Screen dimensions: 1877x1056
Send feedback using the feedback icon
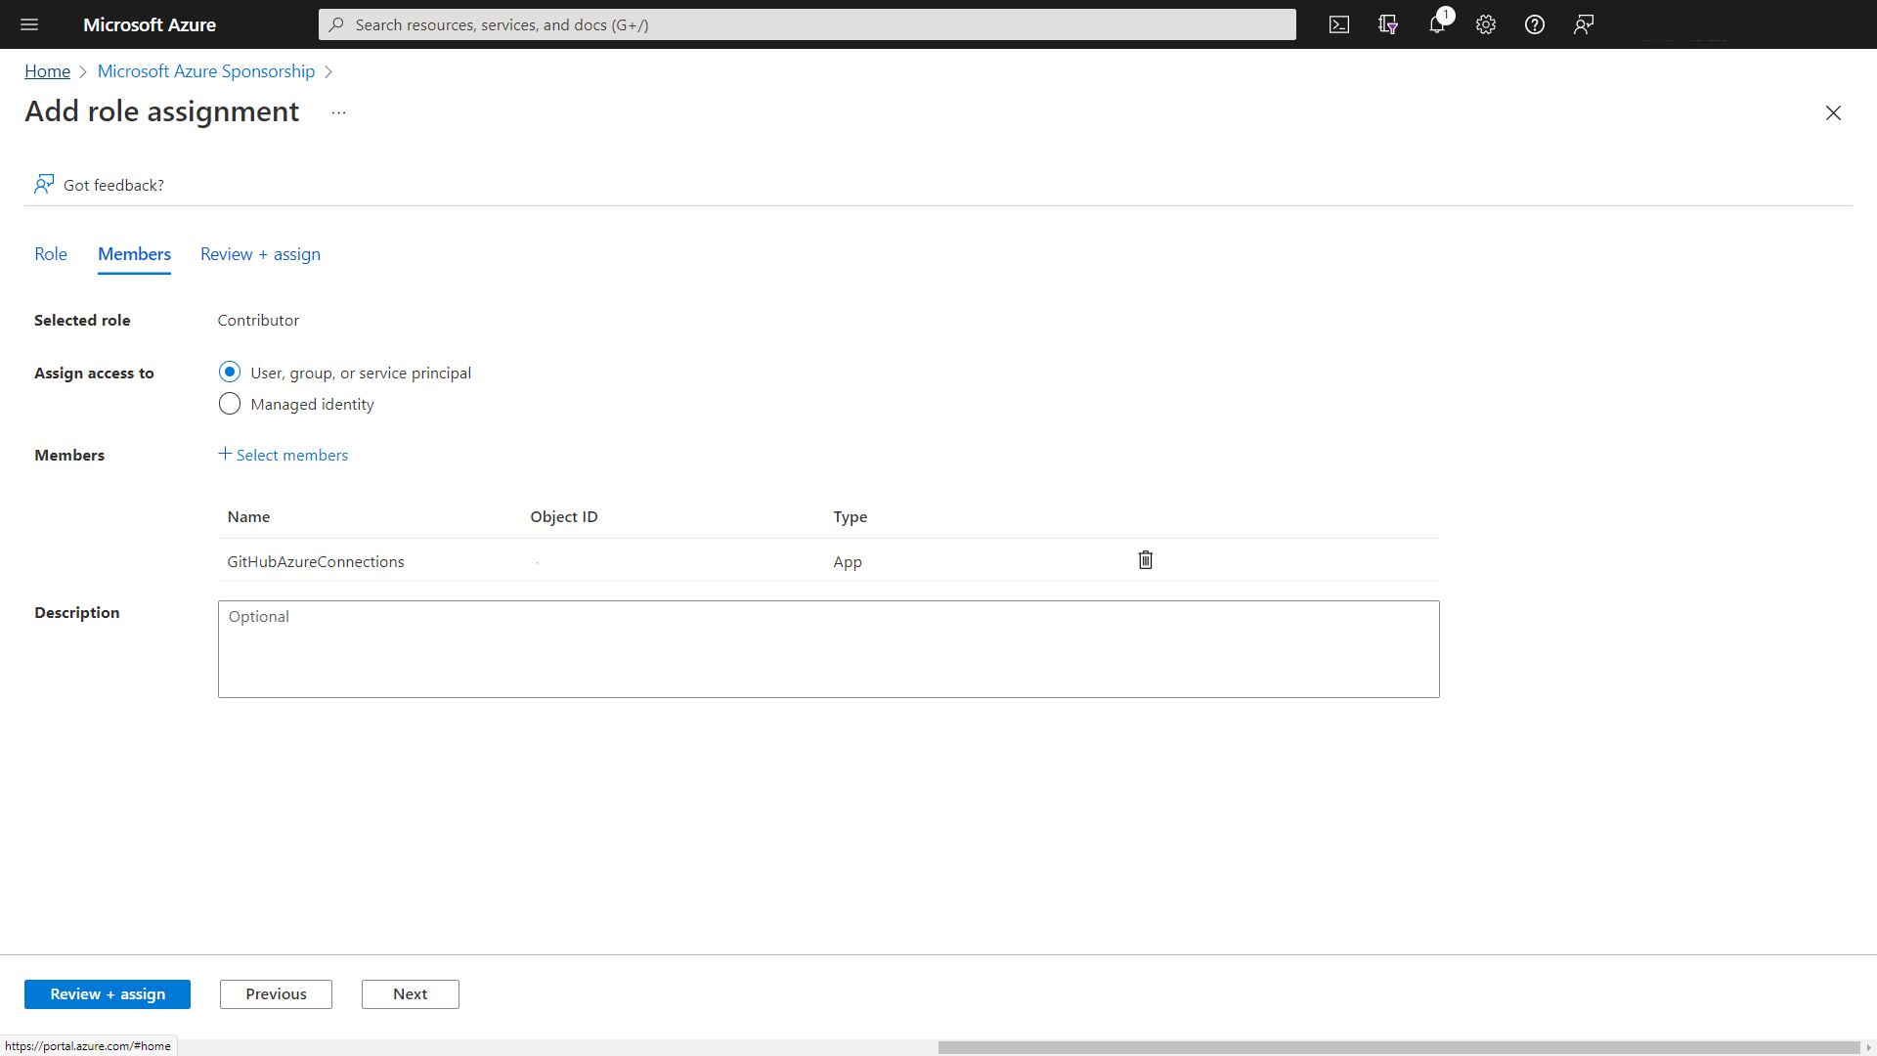point(1583,24)
